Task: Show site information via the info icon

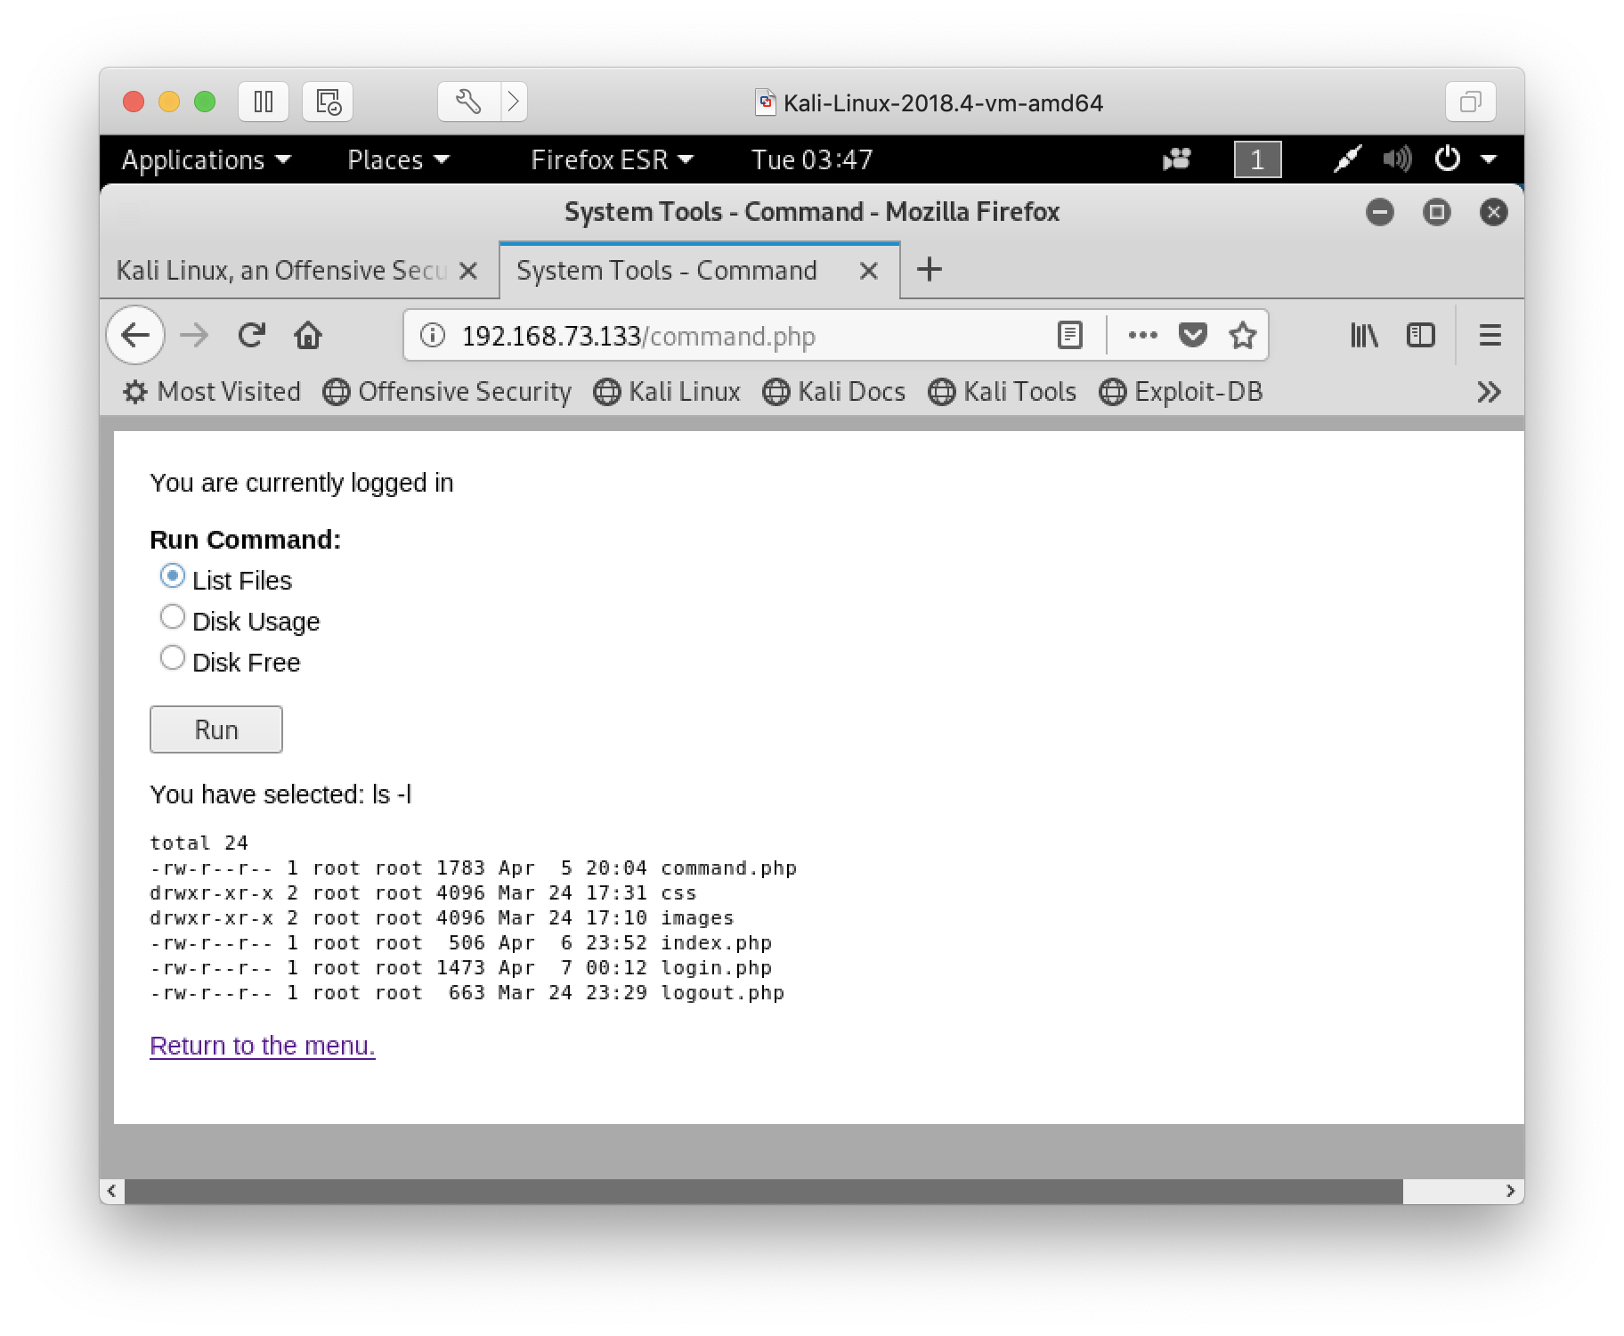Action: (433, 336)
